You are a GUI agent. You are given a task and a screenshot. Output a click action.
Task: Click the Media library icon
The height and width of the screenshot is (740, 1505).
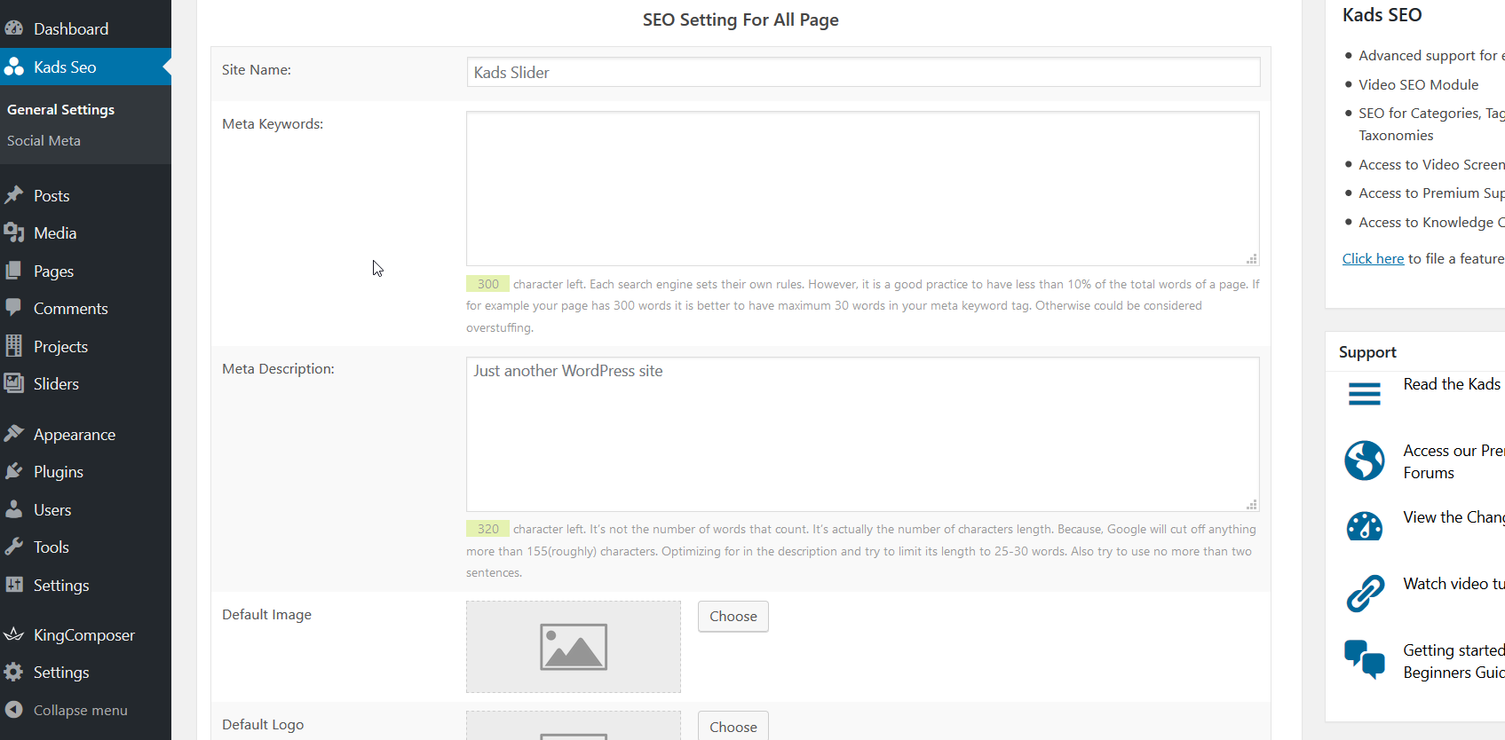point(13,232)
